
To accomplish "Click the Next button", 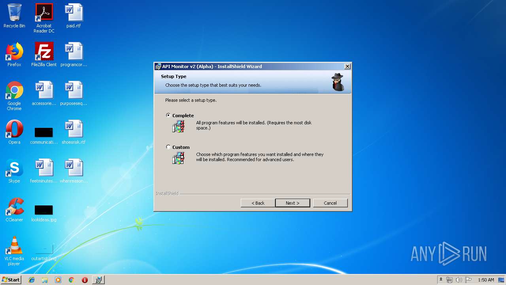I will click(x=293, y=203).
